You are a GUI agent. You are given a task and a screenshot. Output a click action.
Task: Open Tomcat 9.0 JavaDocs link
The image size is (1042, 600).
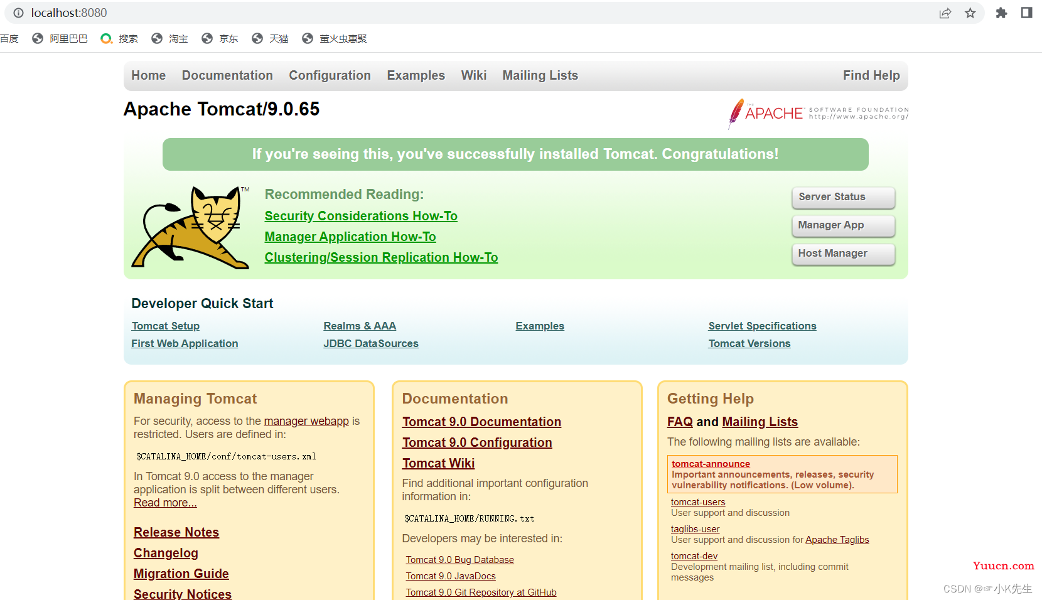tap(451, 576)
